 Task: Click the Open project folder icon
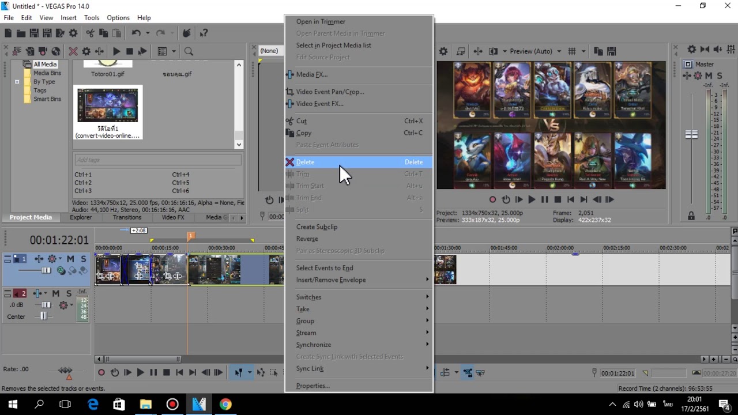coord(21,33)
